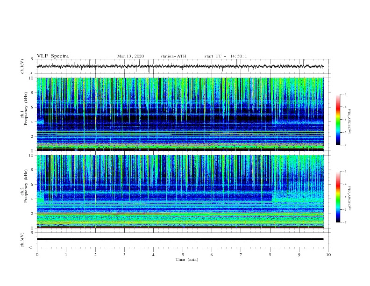Image resolution: width=370 pixels, height=286 pixels.
Task: Click the ch.1 "Frequency (kHz)" axis label
Action: click(x=26, y=108)
